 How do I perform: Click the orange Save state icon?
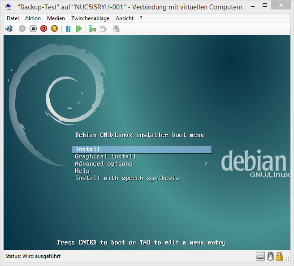pyautogui.click(x=54, y=29)
